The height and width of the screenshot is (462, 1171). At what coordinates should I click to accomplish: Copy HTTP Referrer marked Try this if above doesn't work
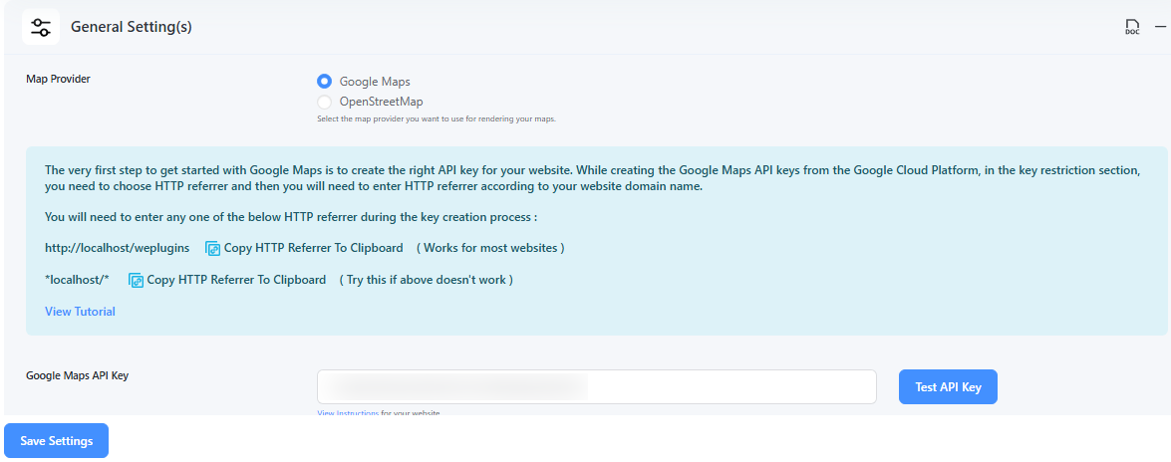tap(237, 280)
